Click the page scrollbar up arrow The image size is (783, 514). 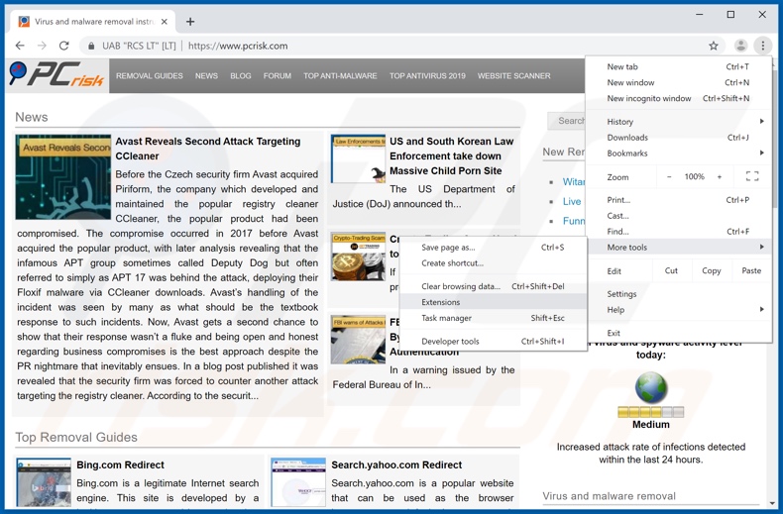772,63
